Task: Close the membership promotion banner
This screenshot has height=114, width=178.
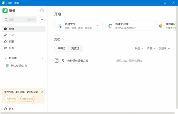Action: pos(42,92)
